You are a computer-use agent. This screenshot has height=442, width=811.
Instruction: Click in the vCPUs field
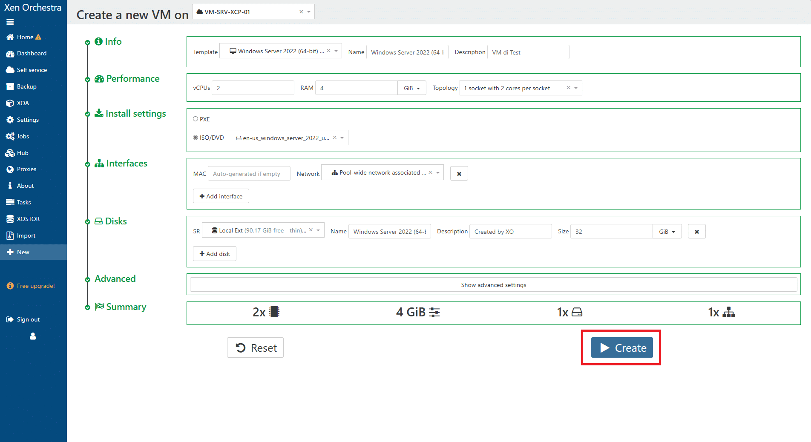pyautogui.click(x=253, y=88)
